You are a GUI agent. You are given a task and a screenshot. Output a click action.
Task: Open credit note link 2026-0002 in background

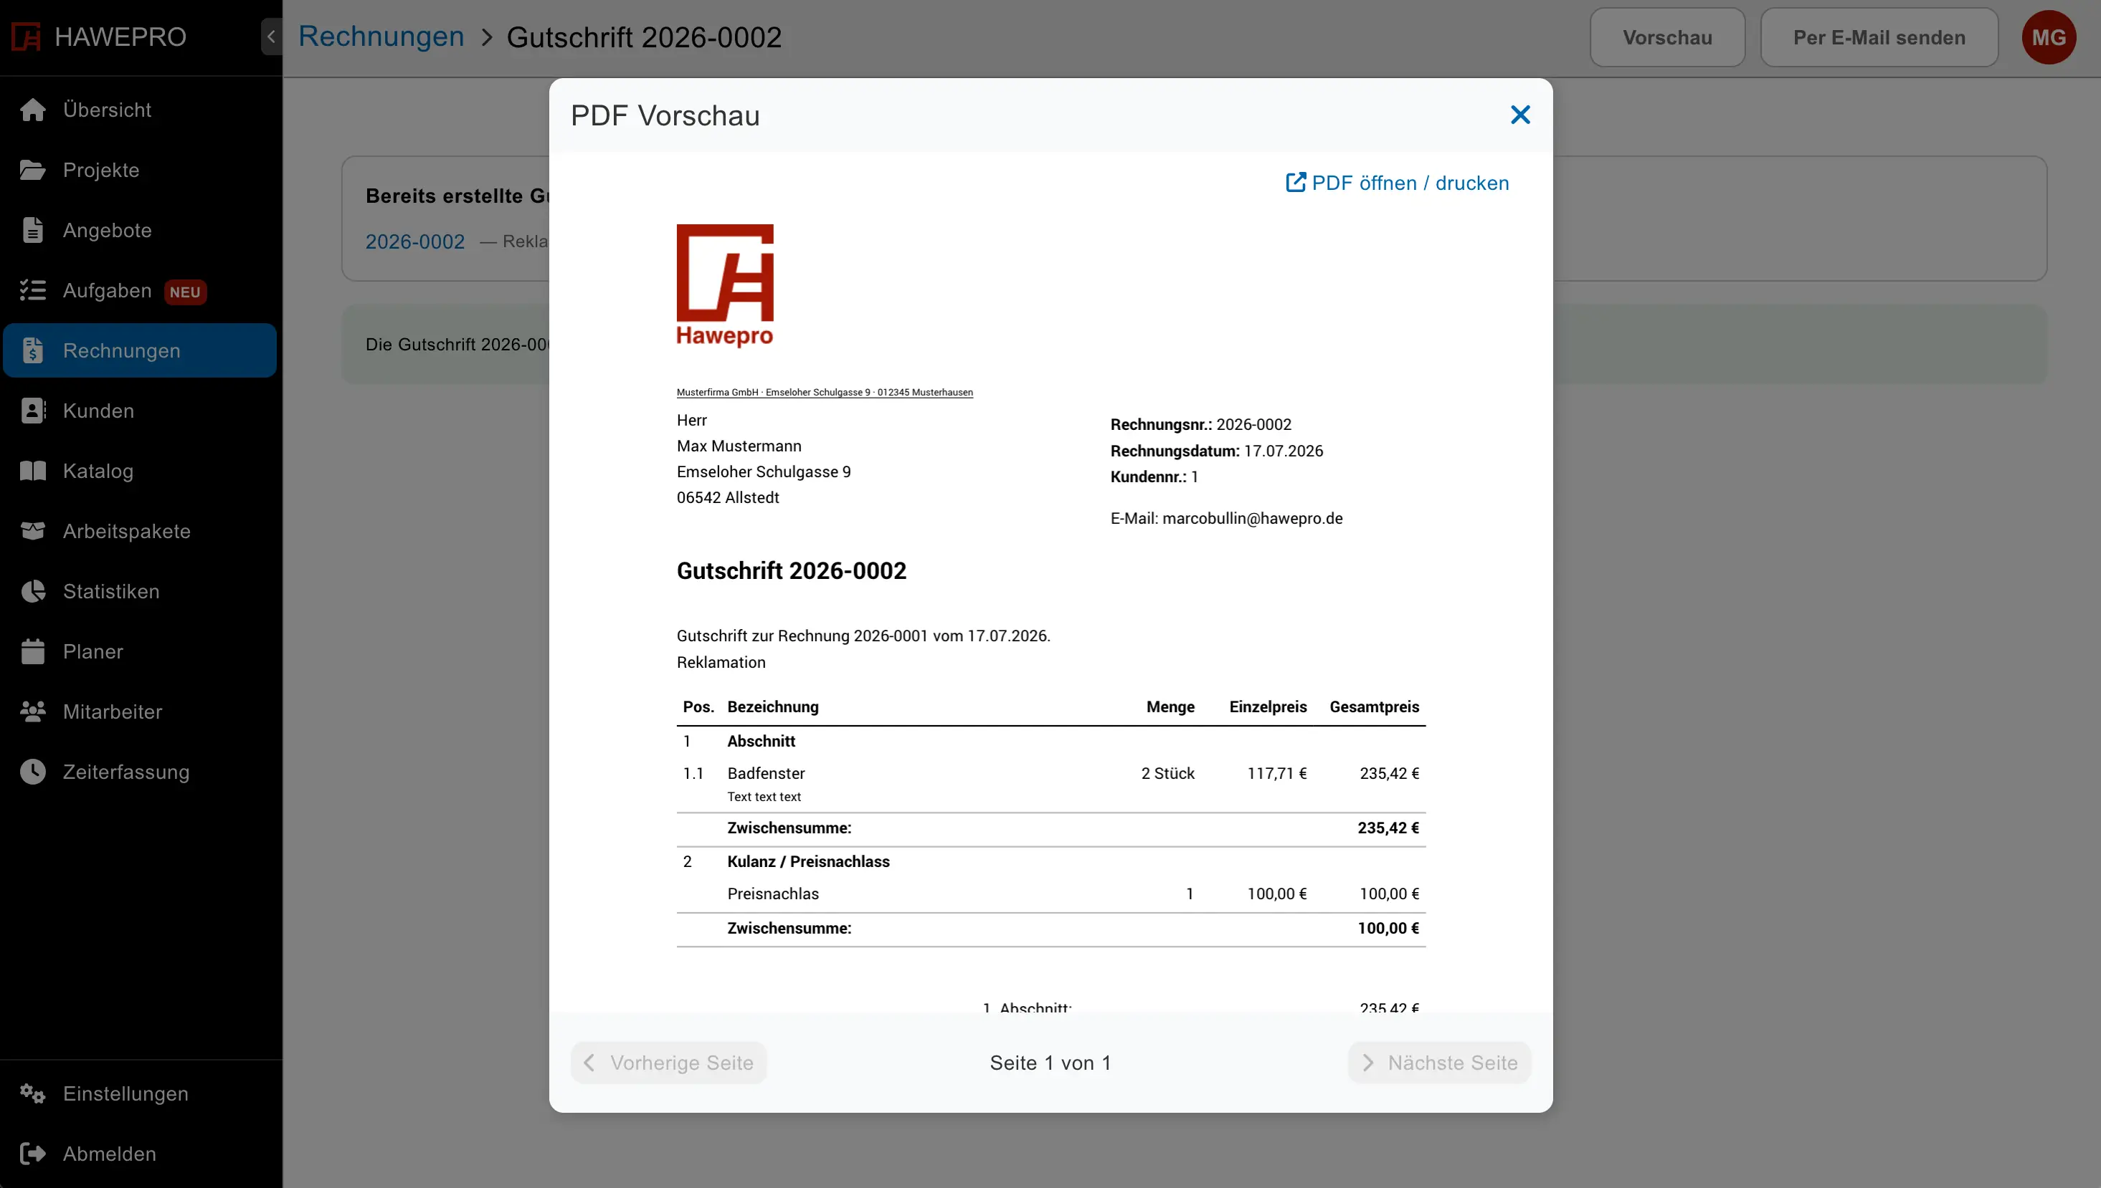point(414,241)
